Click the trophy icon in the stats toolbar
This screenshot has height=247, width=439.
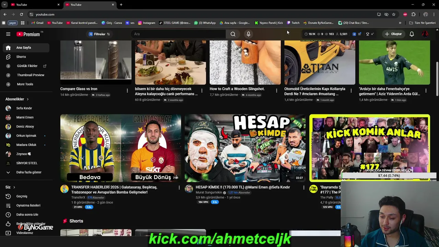[368, 34]
